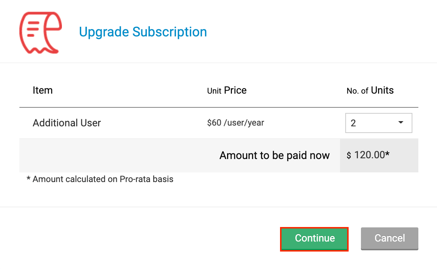
Task: Click the Upgrade Subscription title
Action: pos(142,32)
